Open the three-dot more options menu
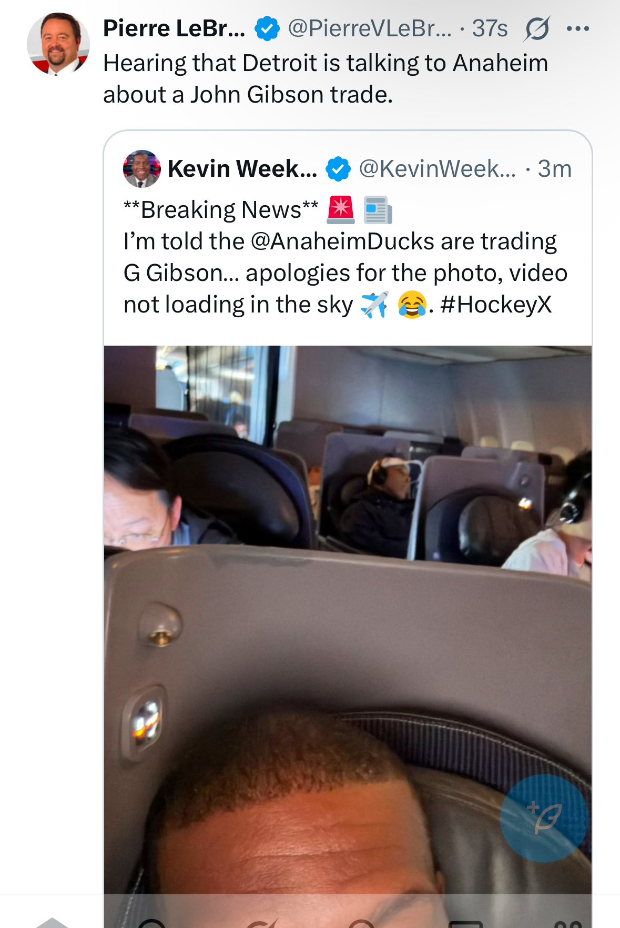Image resolution: width=620 pixels, height=928 pixels. click(578, 28)
